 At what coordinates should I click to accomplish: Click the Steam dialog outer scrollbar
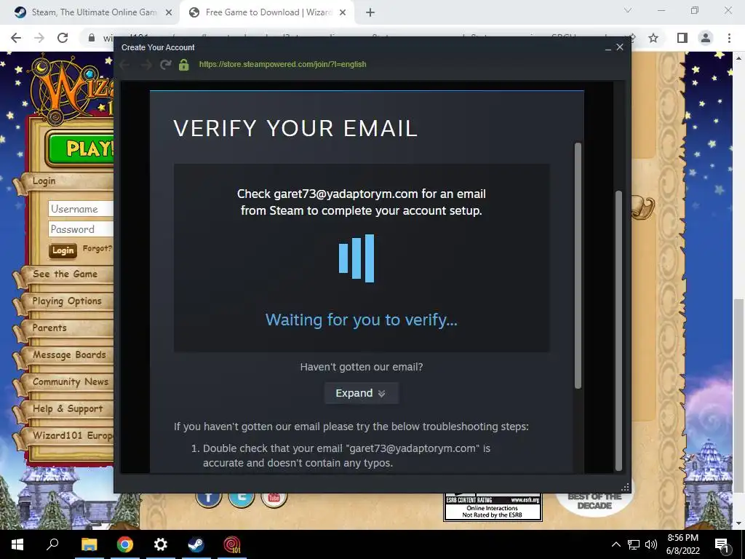618,330
